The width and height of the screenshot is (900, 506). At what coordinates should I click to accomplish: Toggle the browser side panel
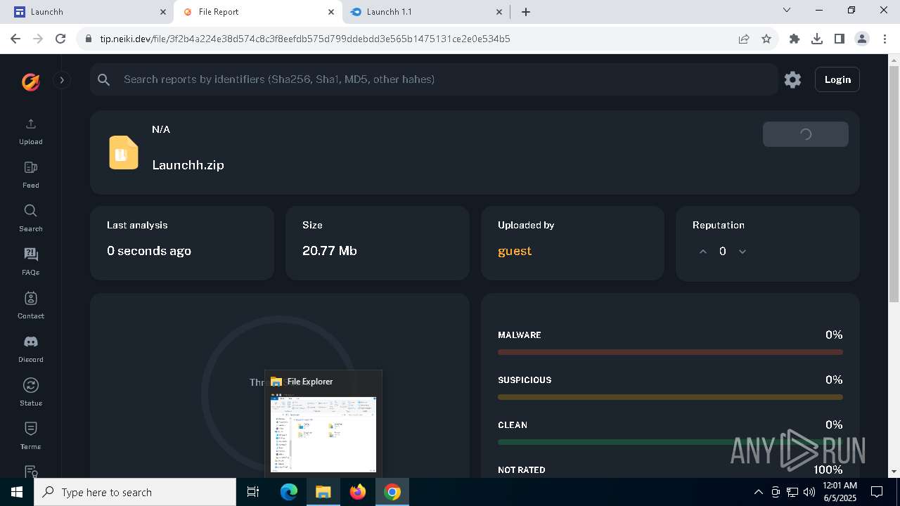click(x=840, y=39)
